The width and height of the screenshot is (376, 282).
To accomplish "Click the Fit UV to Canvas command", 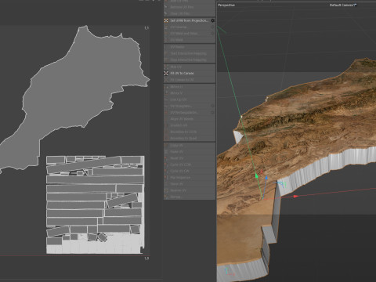I will (190, 73).
